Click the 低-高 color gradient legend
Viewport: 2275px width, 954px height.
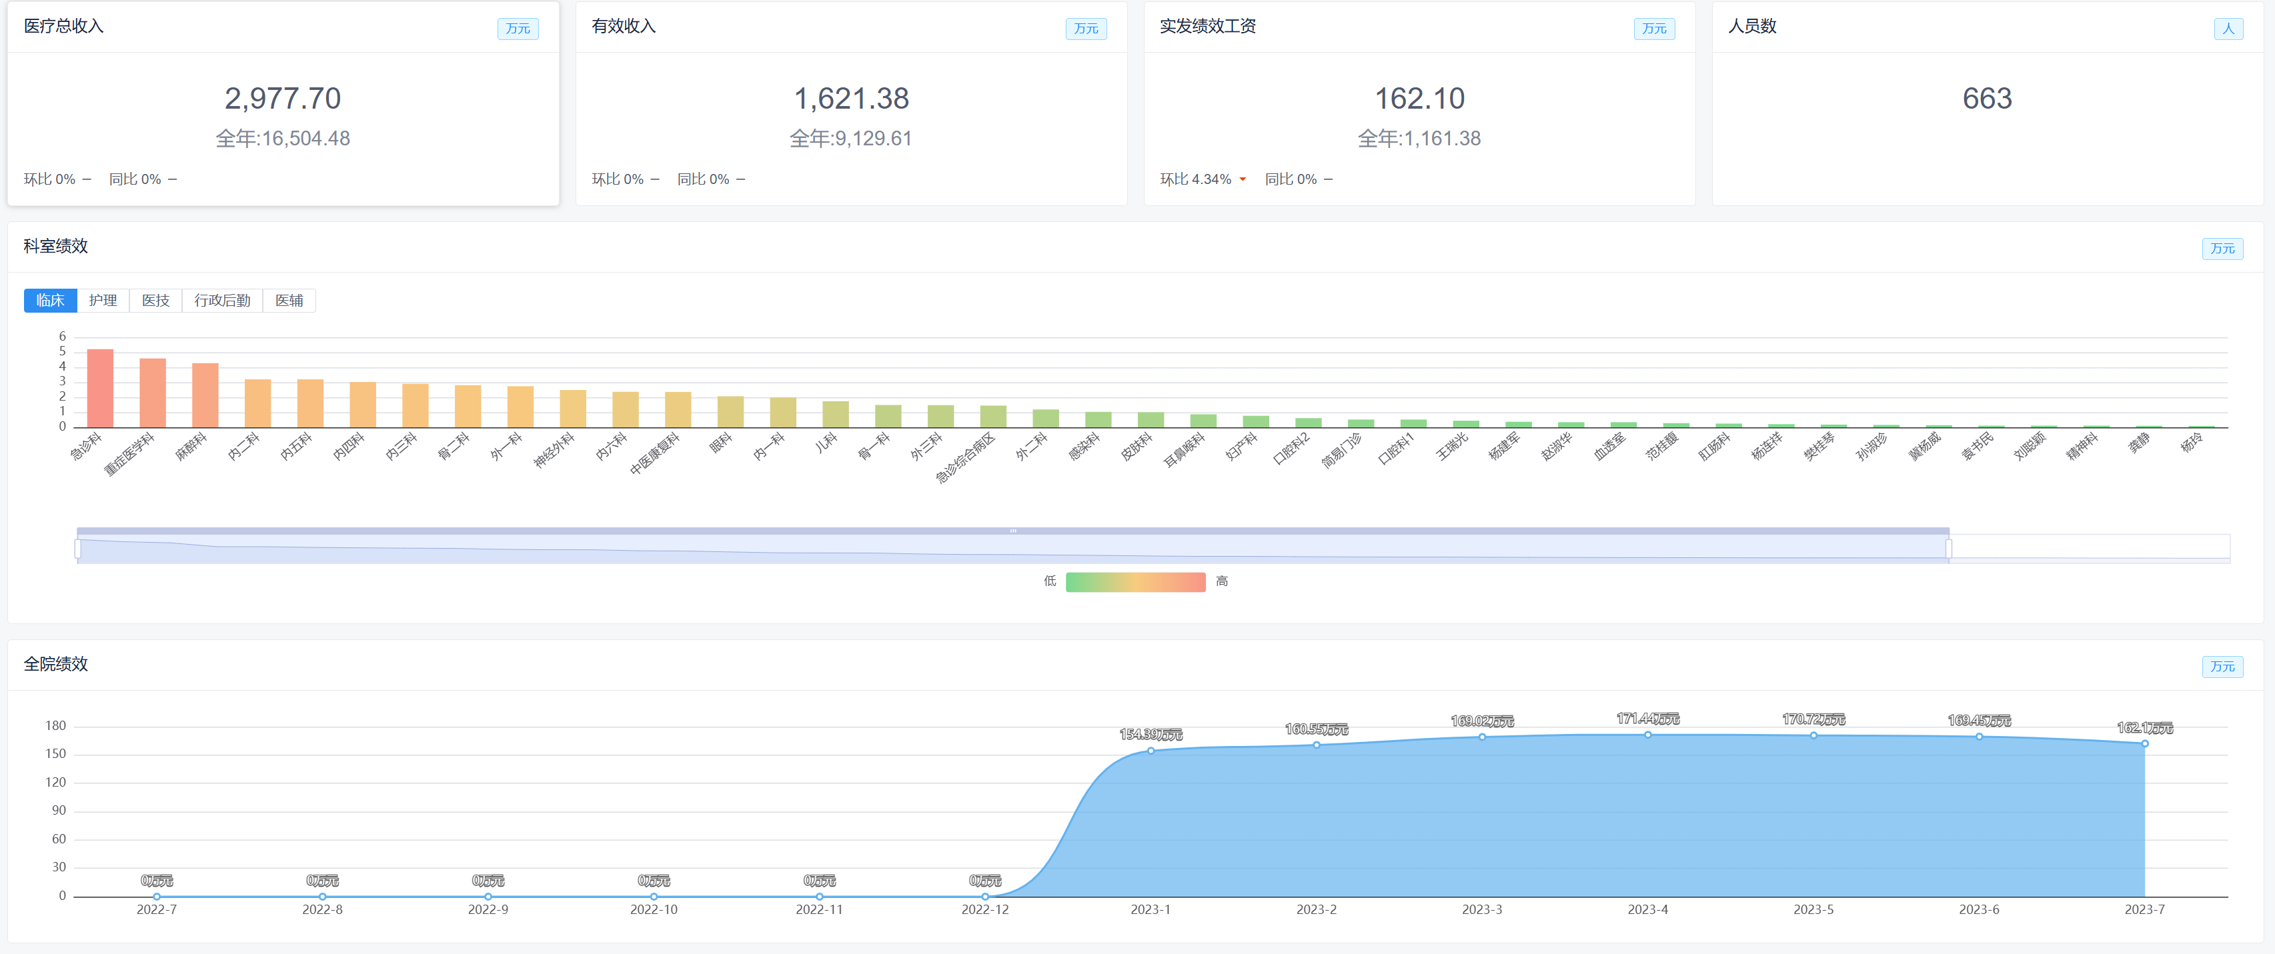pos(1135,581)
